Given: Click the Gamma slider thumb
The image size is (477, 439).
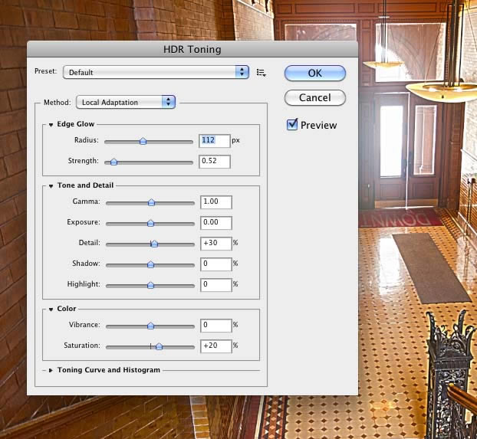Looking at the screenshot, I should 151,202.
